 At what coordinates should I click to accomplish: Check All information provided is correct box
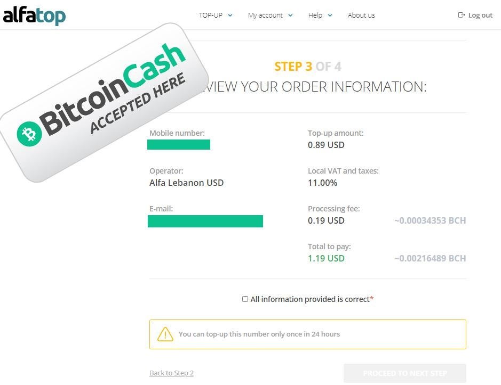pos(245,299)
